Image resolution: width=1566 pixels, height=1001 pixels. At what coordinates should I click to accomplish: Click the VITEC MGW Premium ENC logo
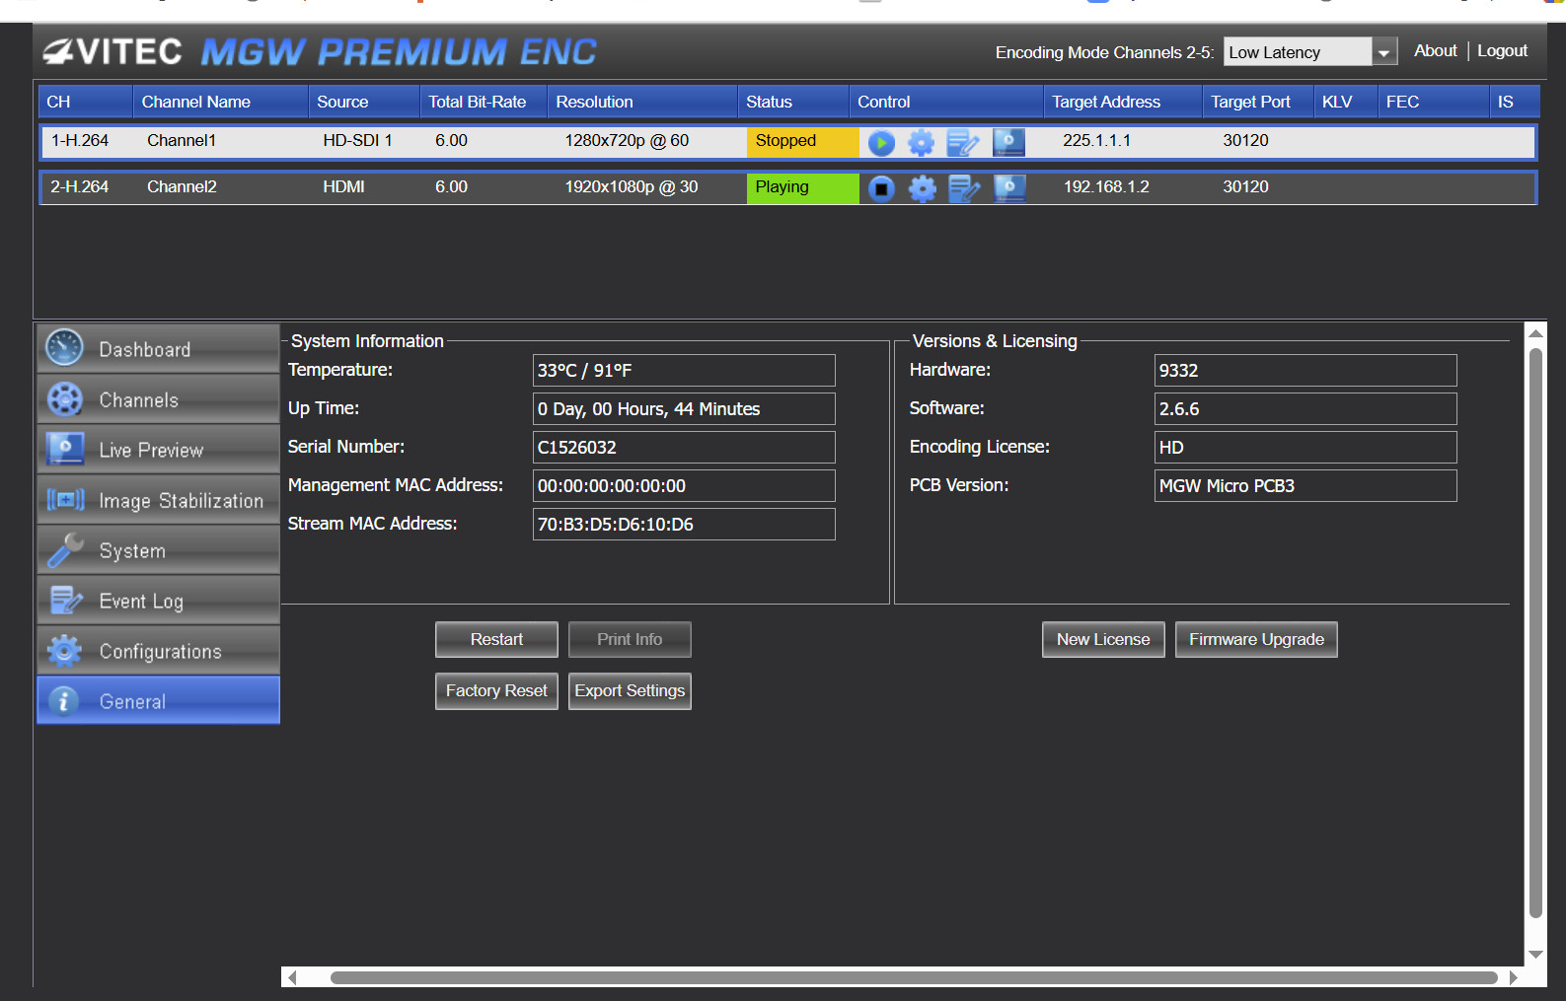pyautogui.click(x=320, y=51)
